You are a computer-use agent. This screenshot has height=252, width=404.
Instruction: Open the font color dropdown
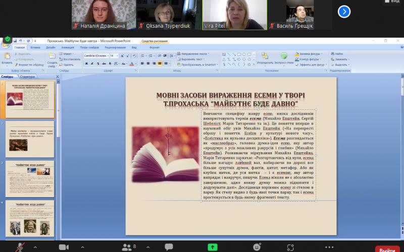pyautogui.click(x=135, y=64)
